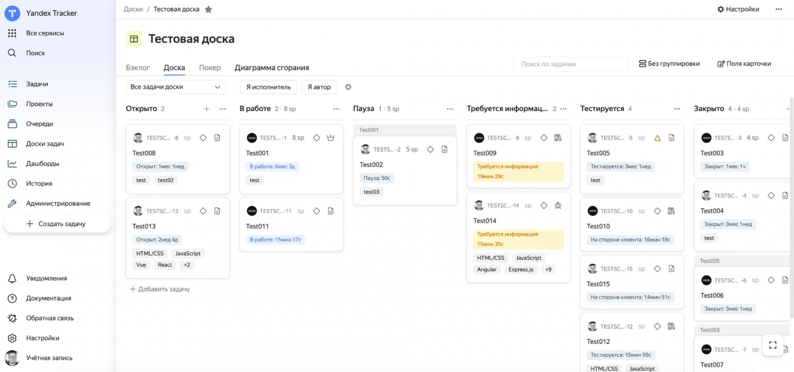The height and width of the screenshot is (372, 794).
Task: Open the Пауза column three-dot menu
Action: pos(449,109)
